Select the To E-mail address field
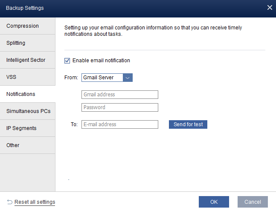The width and height of the screenshot is (276, 211). tap(119, 124)
